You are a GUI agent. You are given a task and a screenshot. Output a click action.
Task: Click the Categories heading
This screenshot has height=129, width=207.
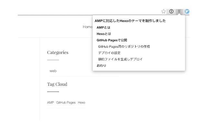coord(58,53)
